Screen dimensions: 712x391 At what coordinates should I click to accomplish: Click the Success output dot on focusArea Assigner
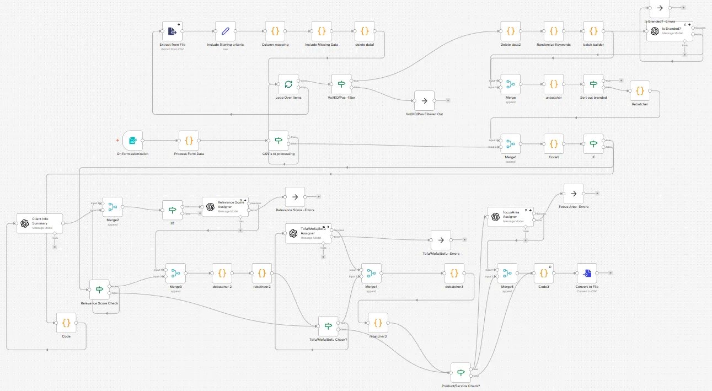pos(533,213)
